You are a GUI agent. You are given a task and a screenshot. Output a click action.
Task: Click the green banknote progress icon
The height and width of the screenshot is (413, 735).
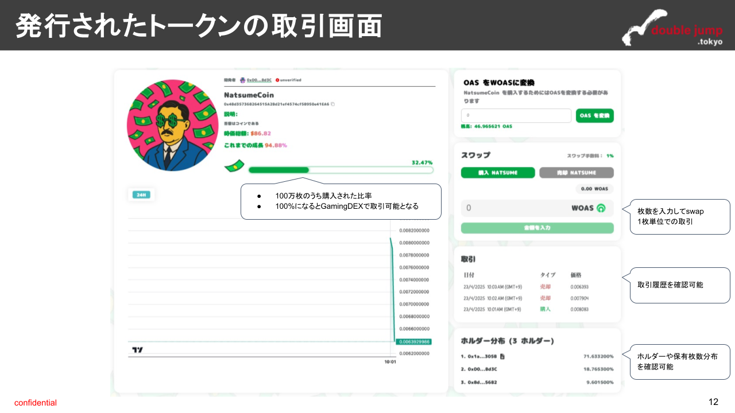pyautogui.click(x=234, y=167)
